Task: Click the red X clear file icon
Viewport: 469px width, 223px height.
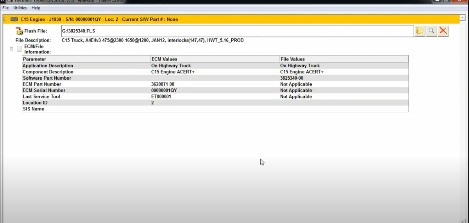Action: (x=443, y=31)
